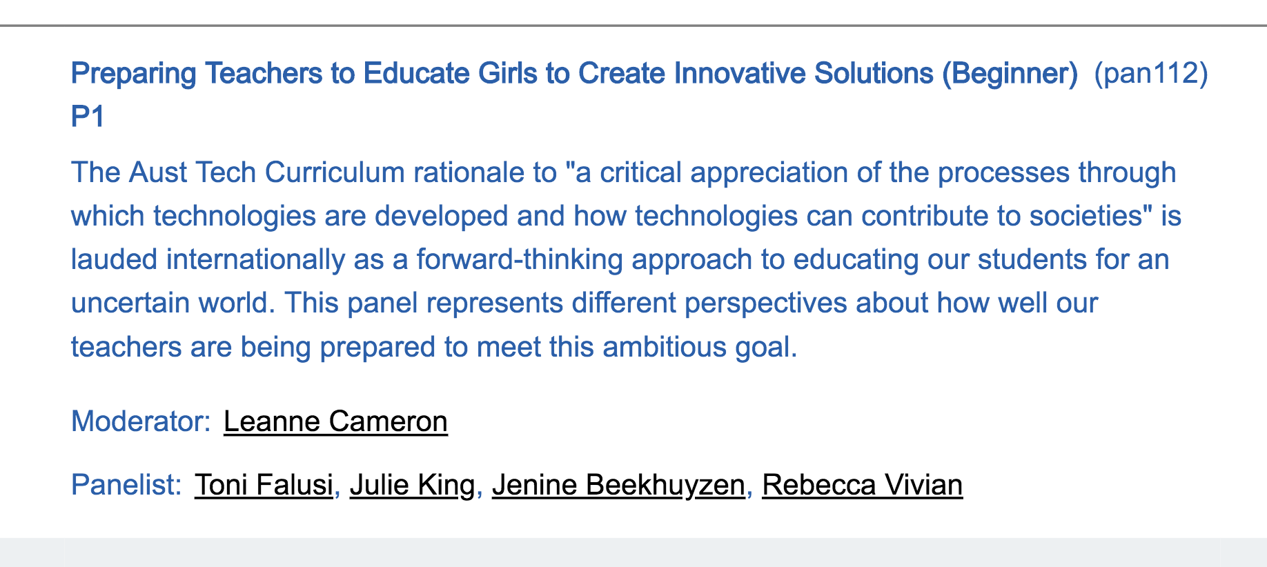This screenshot has width=1267, height=567.
Task: Open panelist Jenine Beekhuyzen's profile
Action: click(618, 485)
